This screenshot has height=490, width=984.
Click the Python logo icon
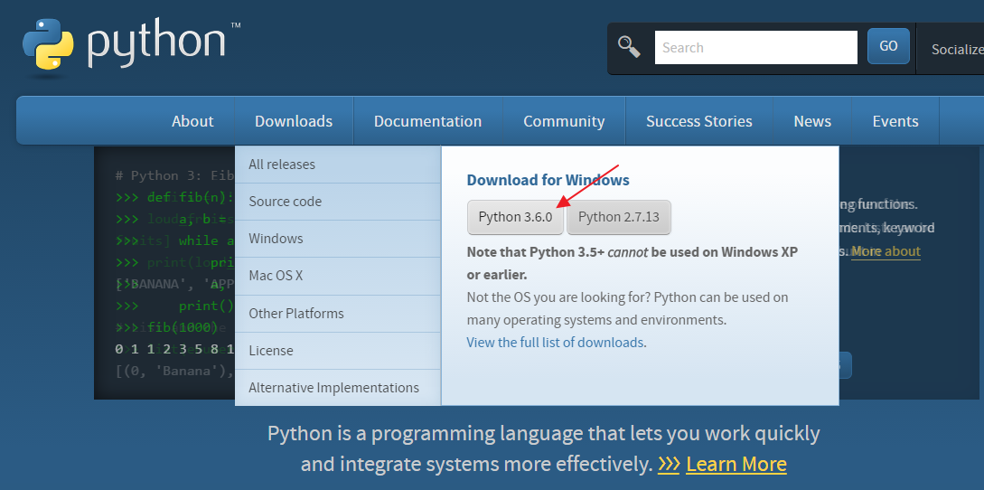pyautogui.click(x=48, y=44)
